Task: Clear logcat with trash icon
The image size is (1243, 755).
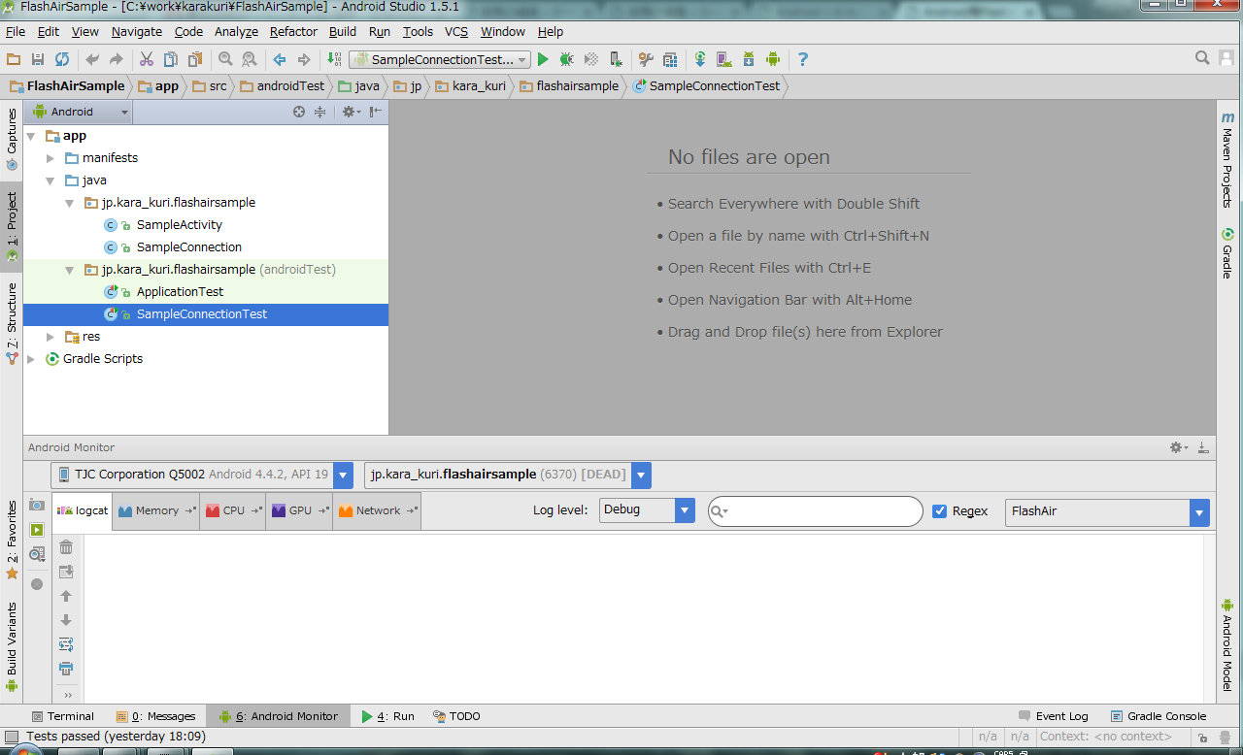Action: [x=66, y=547]
